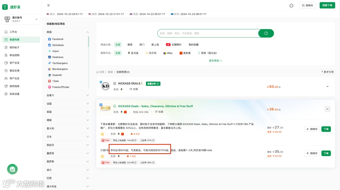340x190 pixels.
Task: Filter category by 推荐
Action: pos(130,45)
